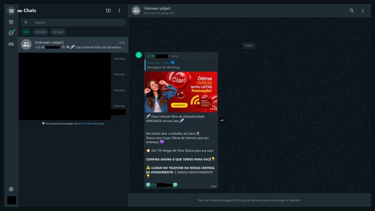Open the in-conversation search magnifier
The image size is (375, 211).
point(352,11)
